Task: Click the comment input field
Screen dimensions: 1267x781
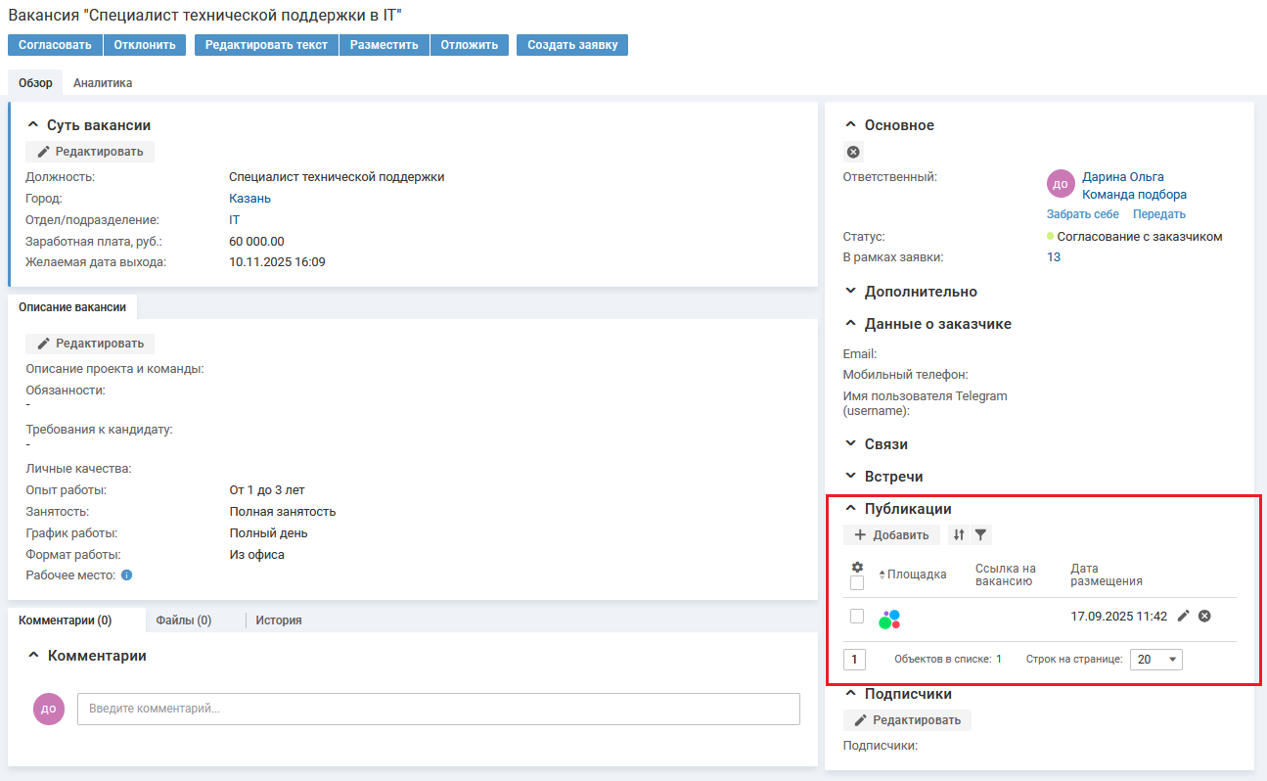Action: pyautogui.click(x=438, y=709)
